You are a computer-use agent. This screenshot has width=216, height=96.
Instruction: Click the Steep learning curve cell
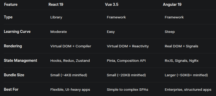tap(170, 32)
